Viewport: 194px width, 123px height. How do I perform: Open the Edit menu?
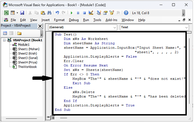23,20
